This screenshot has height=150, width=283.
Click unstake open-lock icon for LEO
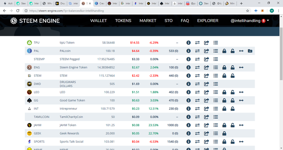tap(233, 92)
